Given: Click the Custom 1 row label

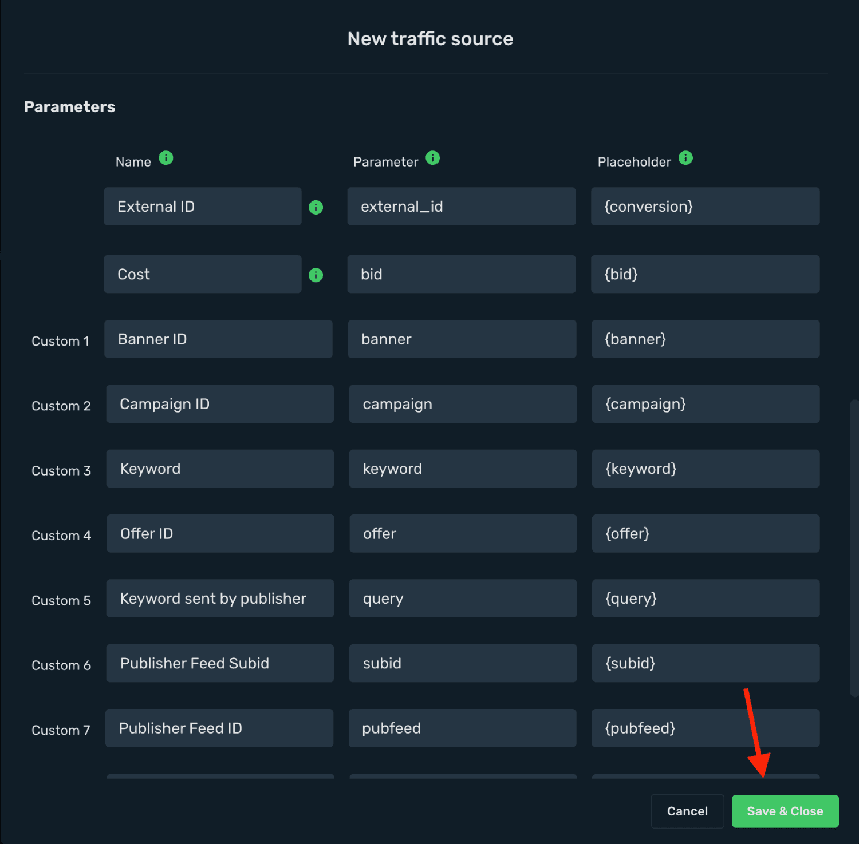Looking at the screenshot, I should click(61, 341).
